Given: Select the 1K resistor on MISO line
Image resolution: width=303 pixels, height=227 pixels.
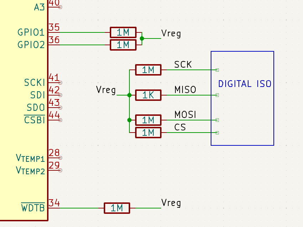Looking at the screenshot, I should click(148, 95).
